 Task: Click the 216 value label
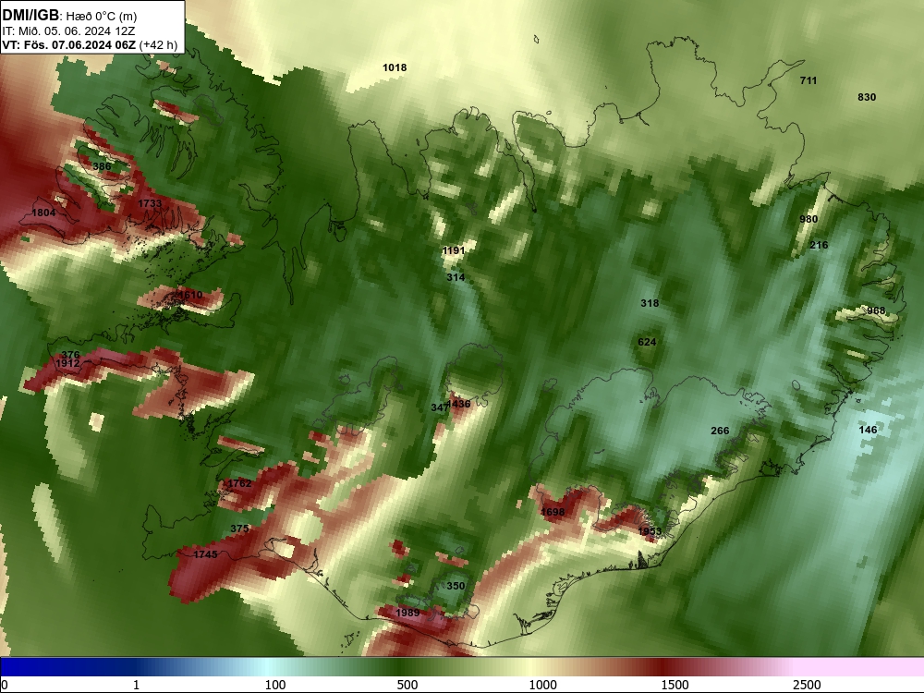click(819, 245)
